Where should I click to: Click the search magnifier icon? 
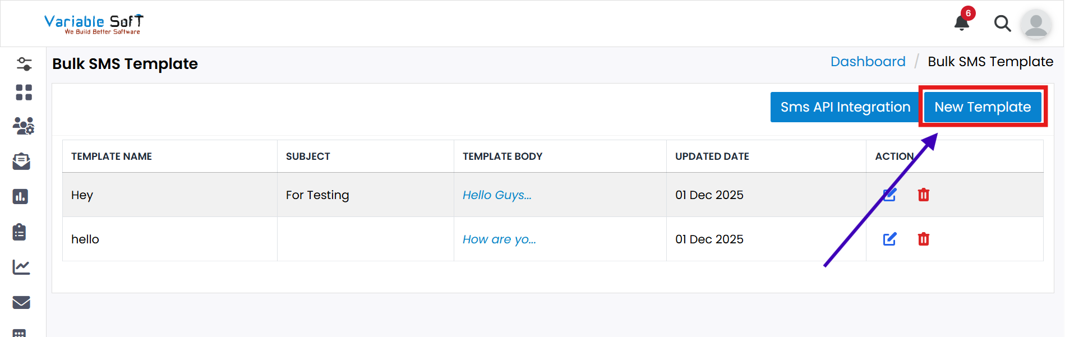pos(1002,24)
